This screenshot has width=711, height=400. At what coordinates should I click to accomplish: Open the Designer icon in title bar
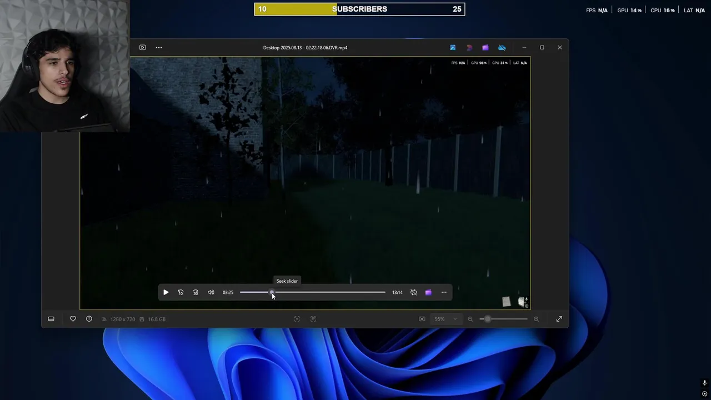[469, 48]
